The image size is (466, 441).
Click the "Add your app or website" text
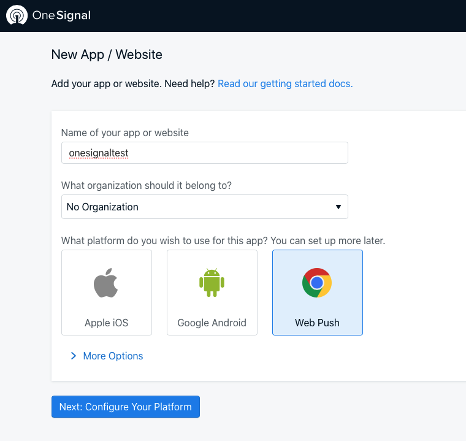coord(133,83)
